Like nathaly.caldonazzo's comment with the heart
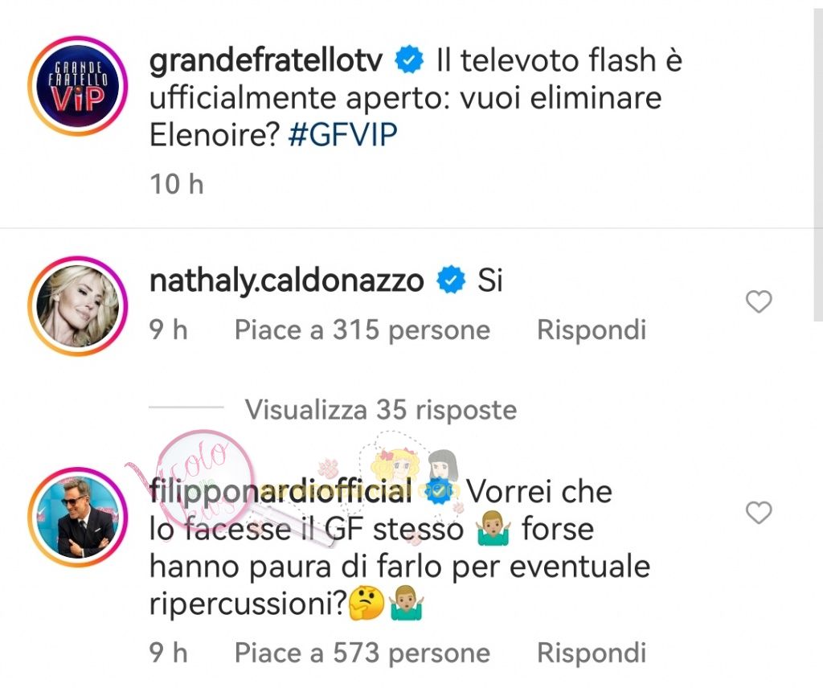This screenshot has width=823, height=688. [x=759, y=301]
